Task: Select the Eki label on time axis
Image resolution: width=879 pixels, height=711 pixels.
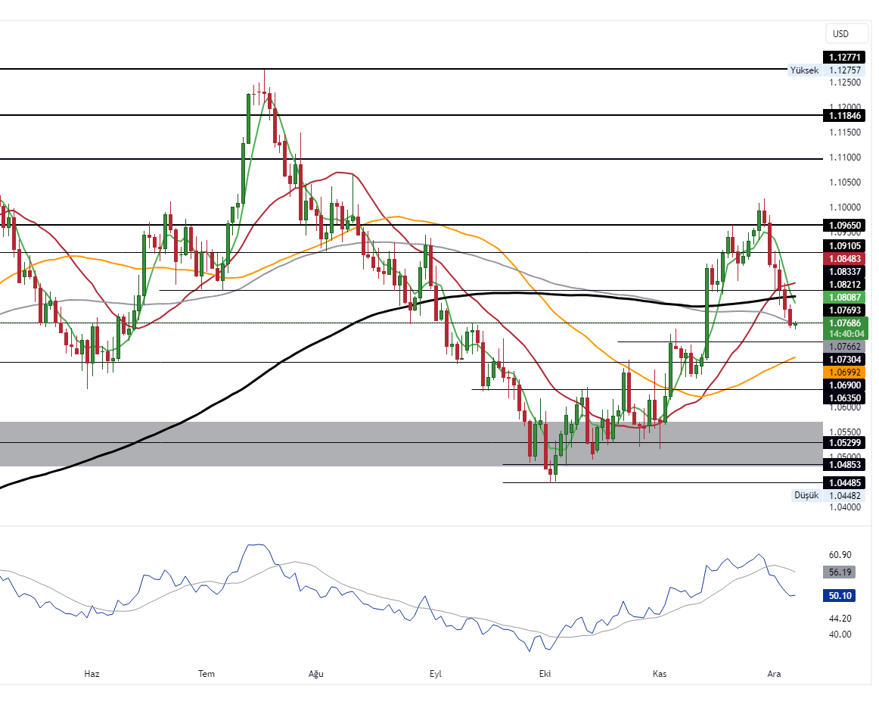Action: click(x=544, y=673)
